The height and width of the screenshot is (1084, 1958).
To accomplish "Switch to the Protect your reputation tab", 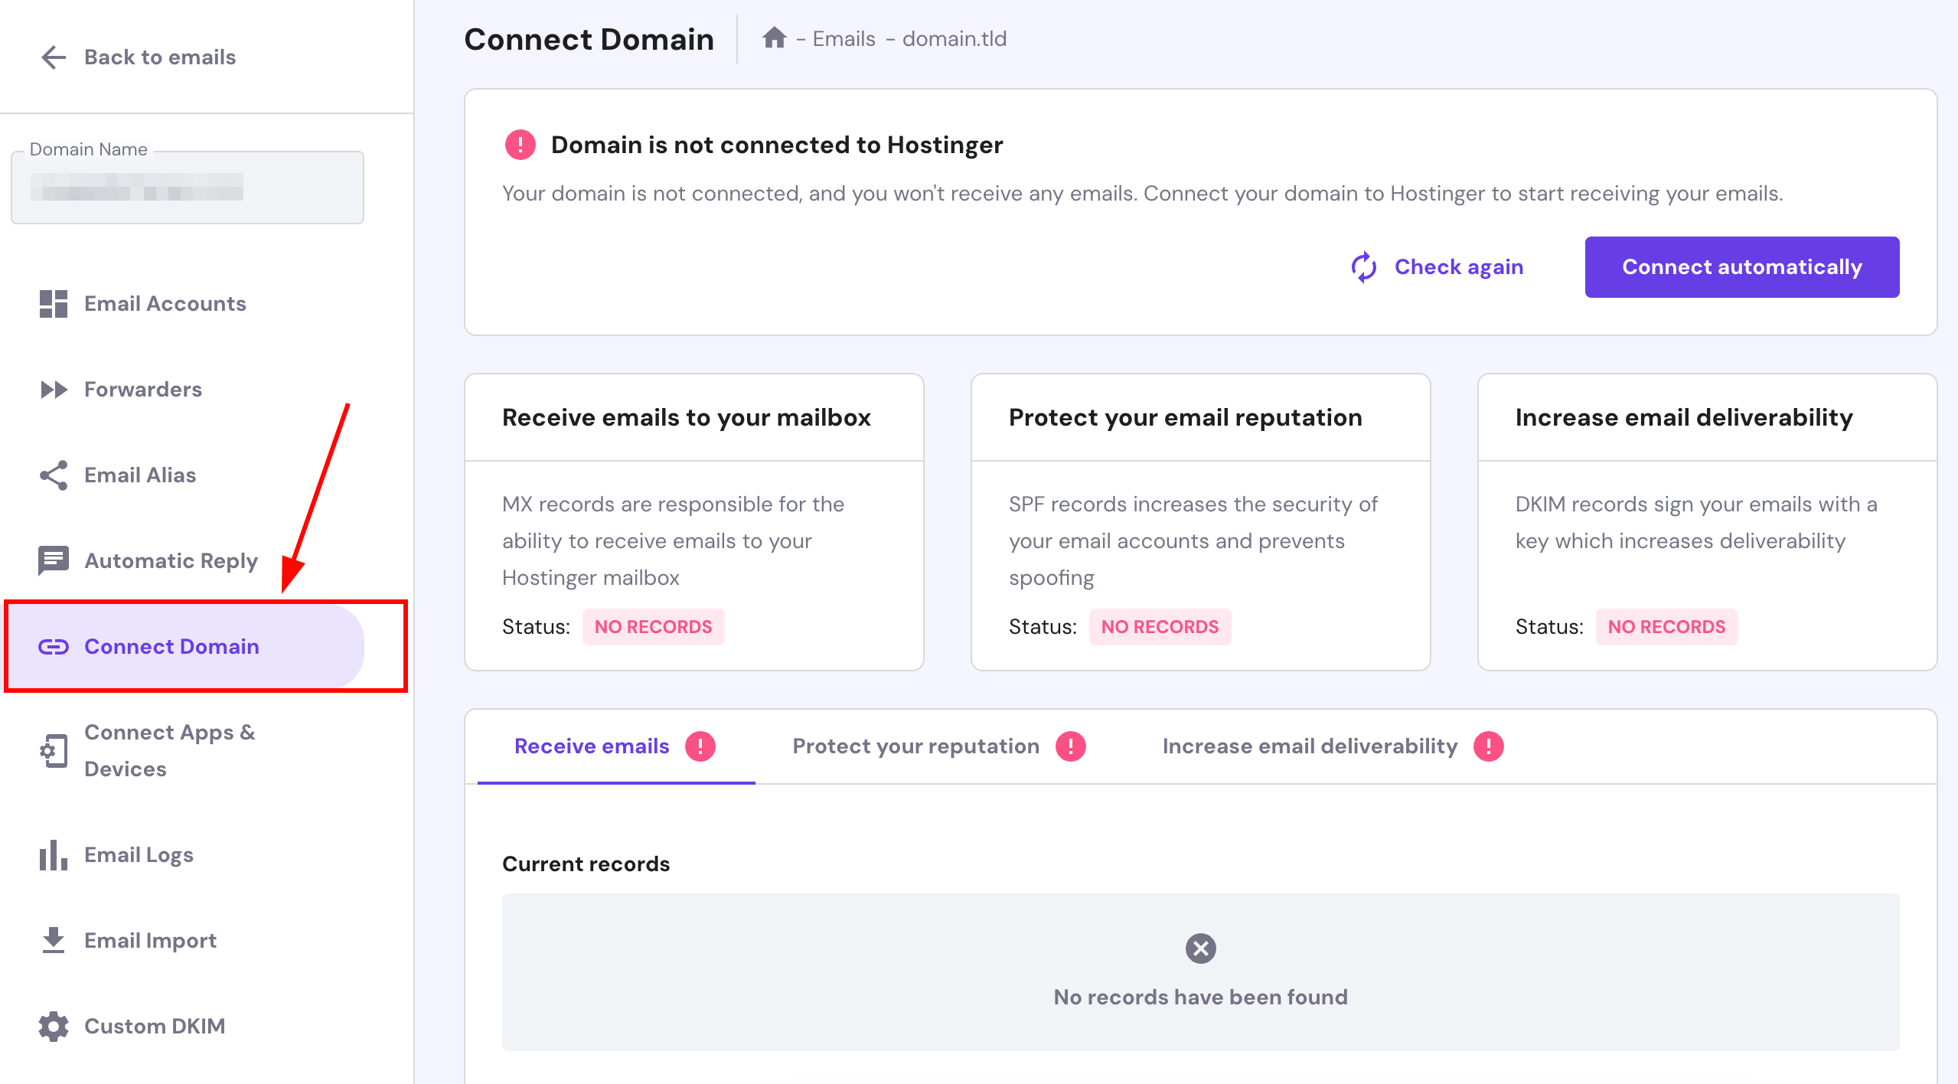I will pyautogui.click(x=915, y=746).
